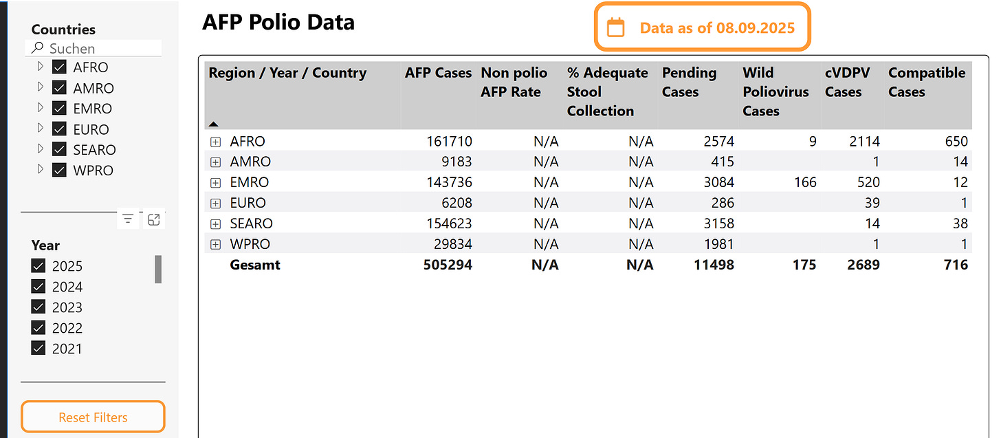Select EMRO wild poliovirus value 166
Viewport: 1001px width, 438px height.
(x=804, y=182)
